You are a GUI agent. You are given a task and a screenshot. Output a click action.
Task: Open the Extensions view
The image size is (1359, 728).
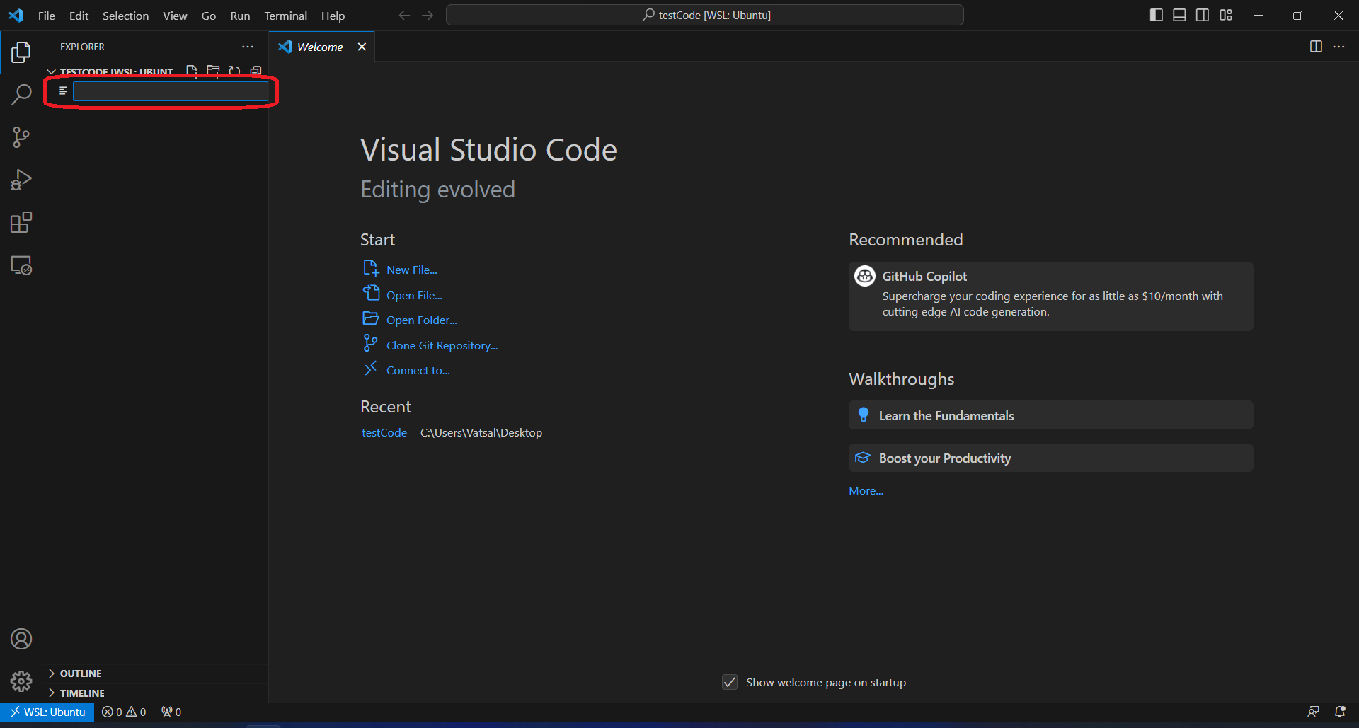tap(21, 223)
